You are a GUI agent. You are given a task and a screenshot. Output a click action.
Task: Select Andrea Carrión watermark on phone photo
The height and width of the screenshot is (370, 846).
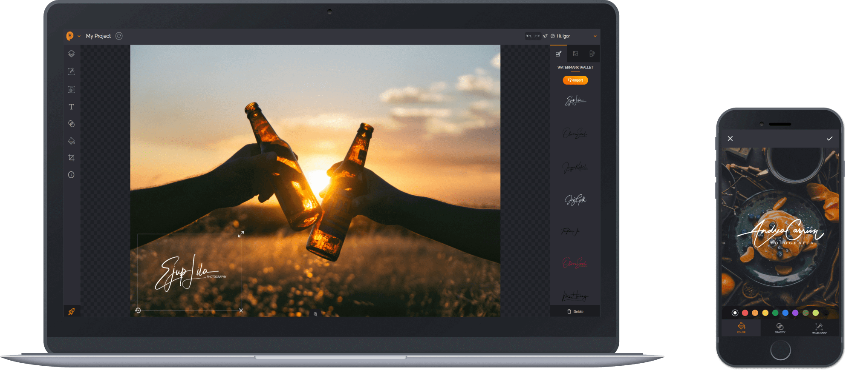780,233
